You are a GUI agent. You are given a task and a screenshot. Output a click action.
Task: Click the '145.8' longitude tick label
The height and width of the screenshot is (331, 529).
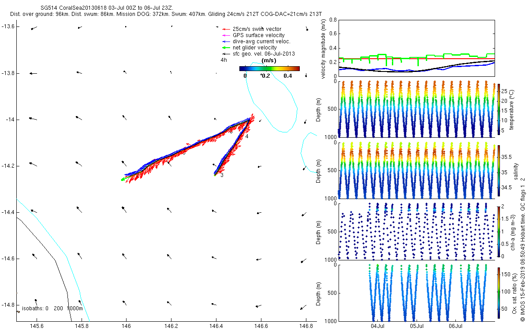(x=81, y=326)
